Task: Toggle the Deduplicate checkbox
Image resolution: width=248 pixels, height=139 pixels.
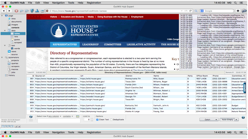Action: (111, 120)
